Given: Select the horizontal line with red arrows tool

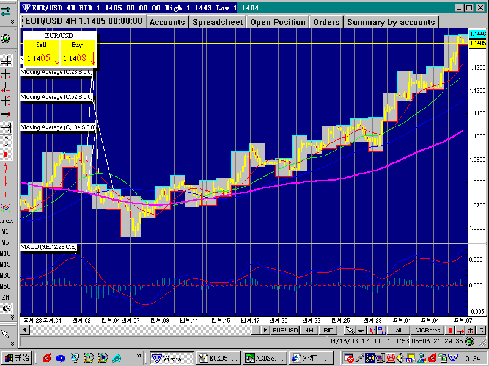Looking at the screenshot, I should pyautogui.click(x=6, y=114).
